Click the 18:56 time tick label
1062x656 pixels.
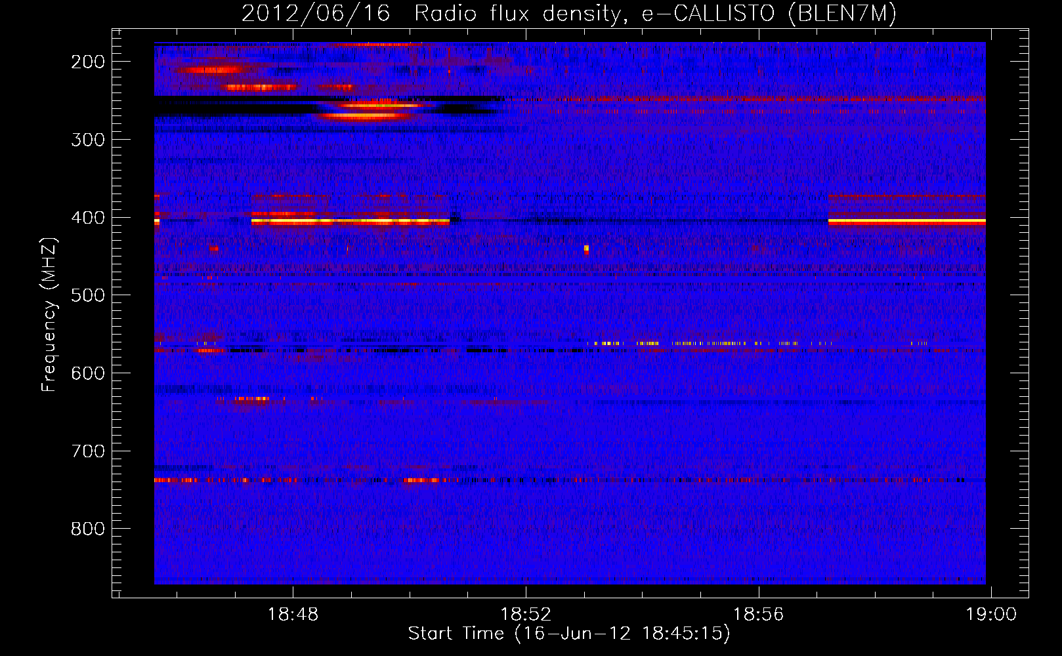coord(758,615)
